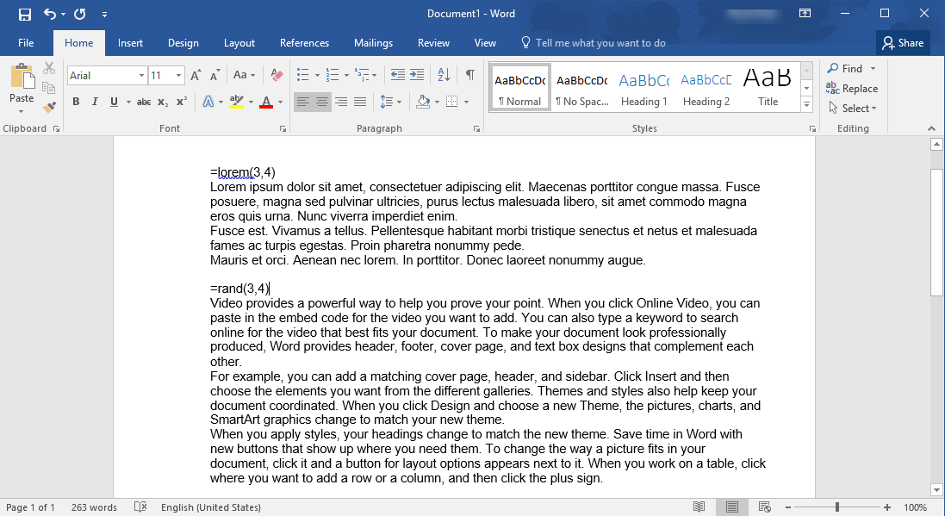Image resolution: width=945 pixels, height=516 pixels.
Task: Open the Customize Quick Access Toolbar arrow
Action: tap(104, 14)
